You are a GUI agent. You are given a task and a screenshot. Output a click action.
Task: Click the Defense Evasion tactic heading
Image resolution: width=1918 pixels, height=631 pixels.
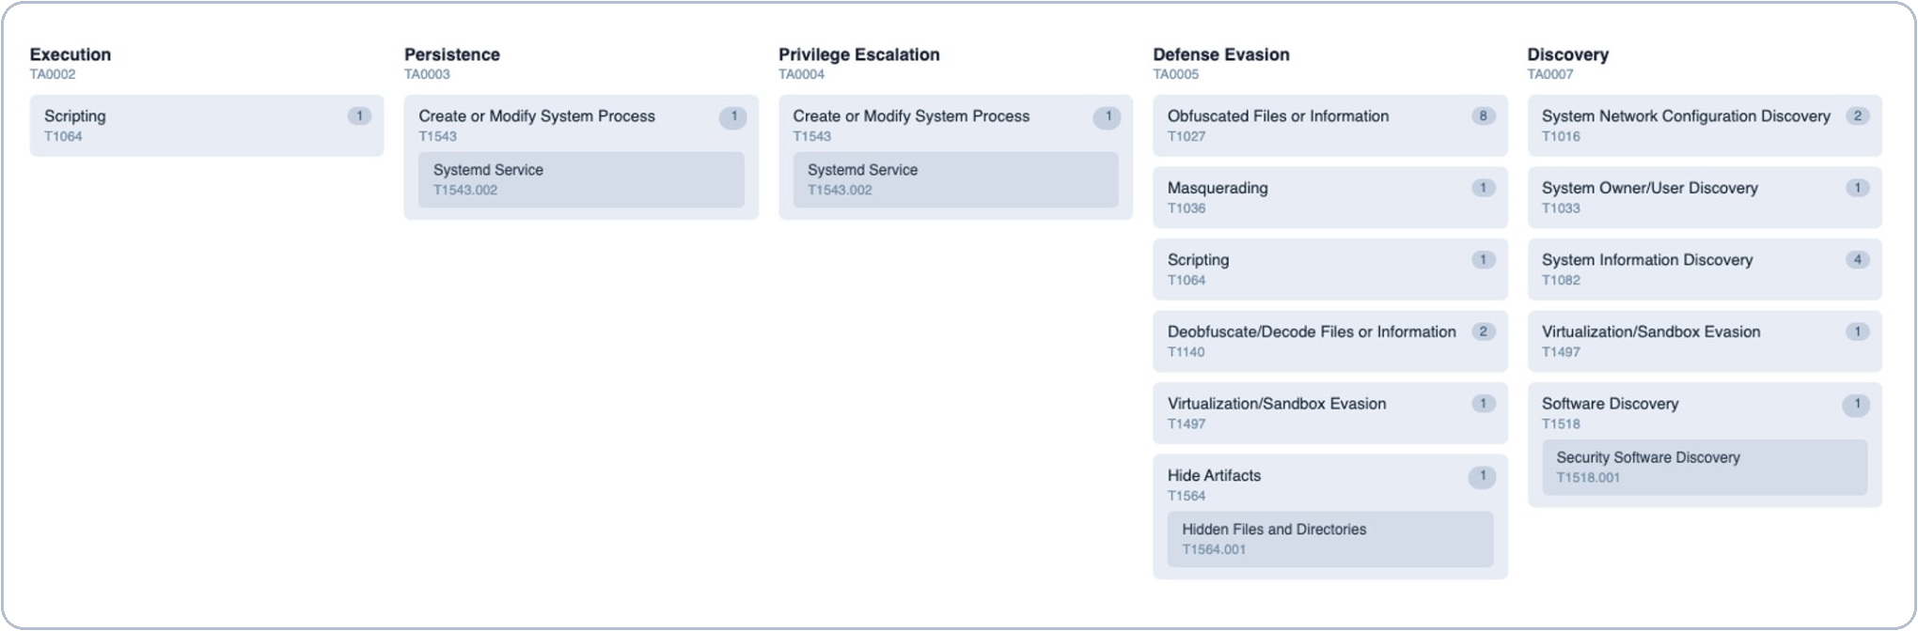pyautogui.click(x=1220, y=54)
